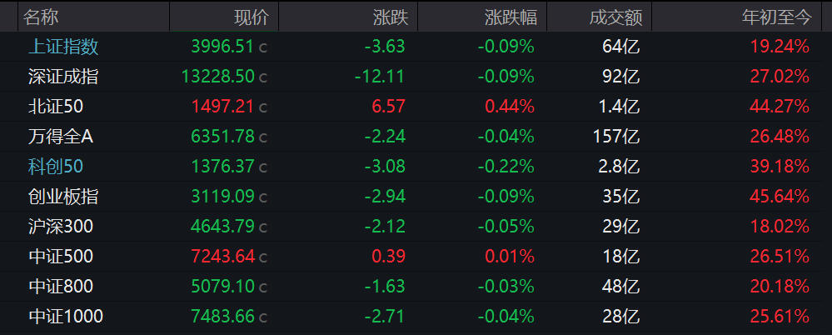Click the price 5079.10 for 中证800
Viewport: 832px width, 335px height.
[x=222, y=287]
